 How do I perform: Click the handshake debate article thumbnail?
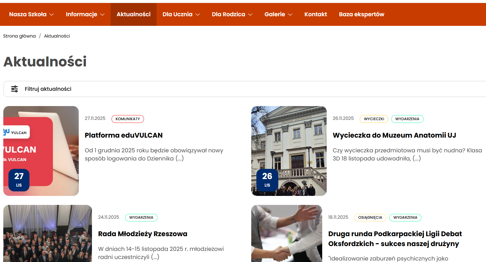click(x=286, y=233)
